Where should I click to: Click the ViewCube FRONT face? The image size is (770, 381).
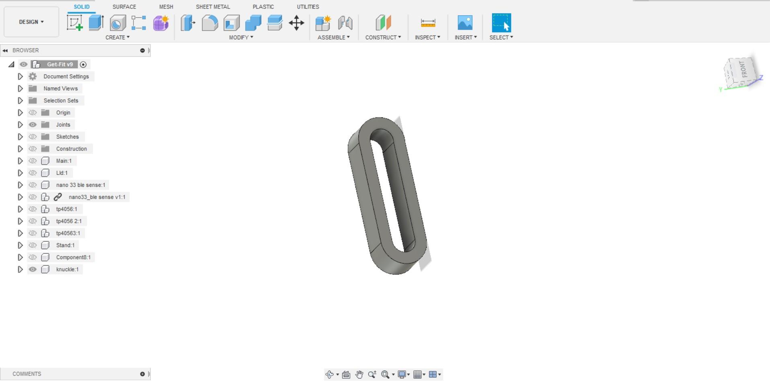(x=743, y=70)
